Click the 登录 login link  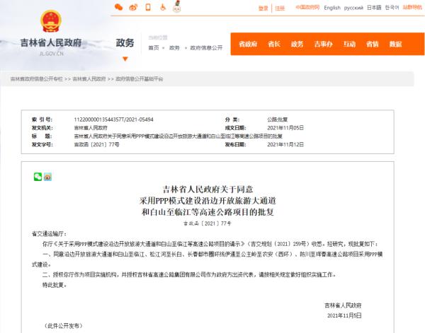coord(263,8)
